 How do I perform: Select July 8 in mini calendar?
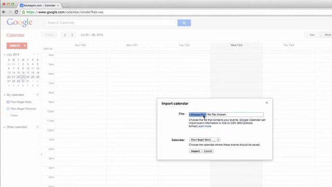coord(18,69)
